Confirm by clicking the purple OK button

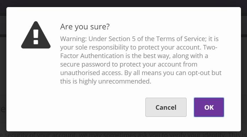[x=209, y=107]
